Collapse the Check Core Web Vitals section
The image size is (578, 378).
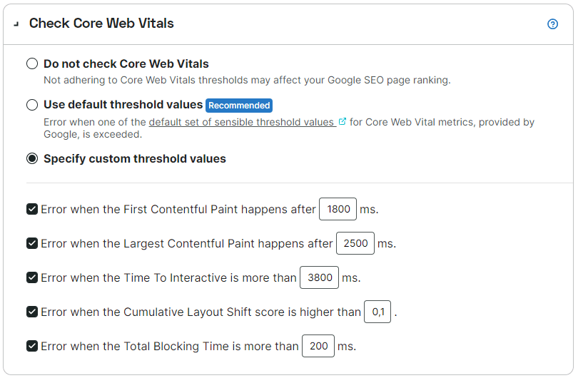[x=16, y=24]
